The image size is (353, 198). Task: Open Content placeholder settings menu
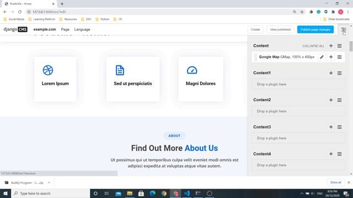point(340,46)
